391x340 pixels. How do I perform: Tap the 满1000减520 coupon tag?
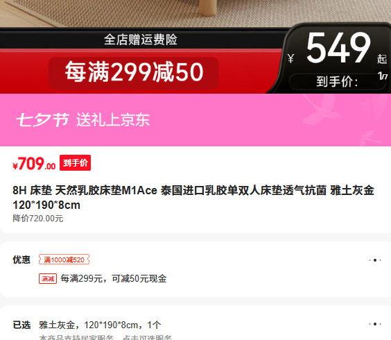pos(64,260)
